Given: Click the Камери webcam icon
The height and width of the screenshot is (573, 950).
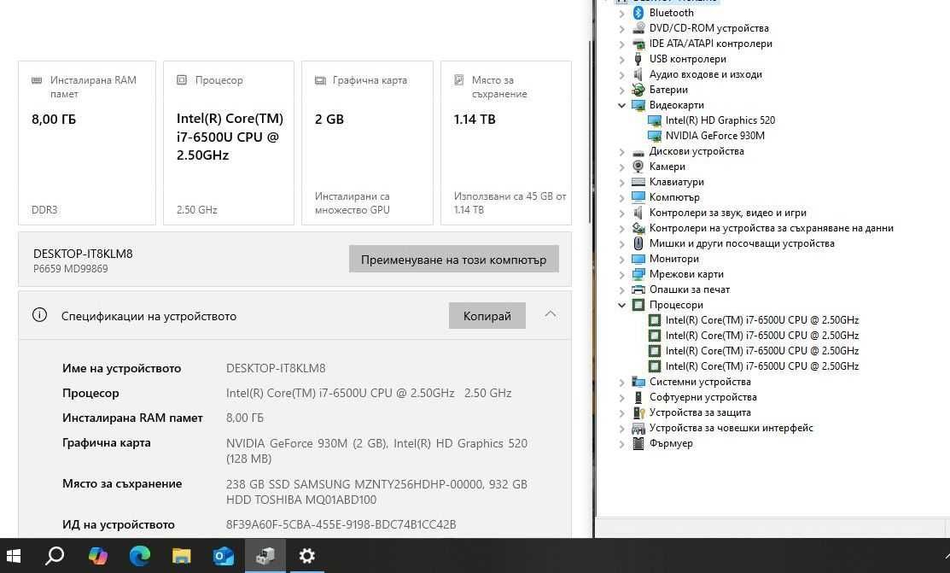Looking at the screenshot, I should point(638,167).
